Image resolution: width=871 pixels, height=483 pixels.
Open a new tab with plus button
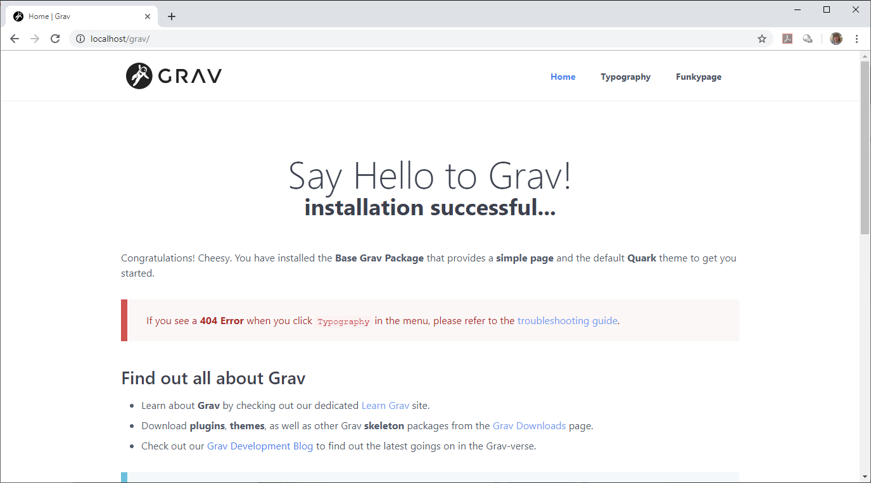172,16
